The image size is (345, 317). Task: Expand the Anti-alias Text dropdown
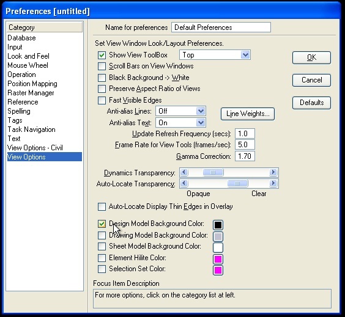point(180,123)
